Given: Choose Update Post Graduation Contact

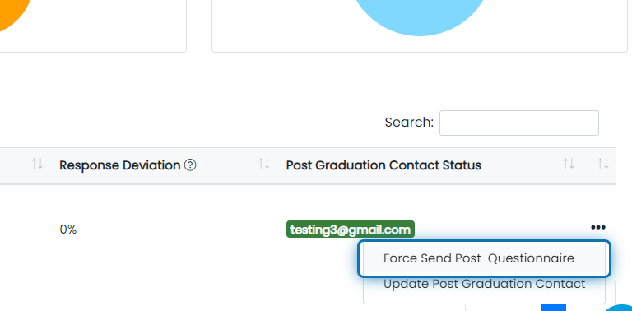Looking at the screenshot, I should (484, 284).
